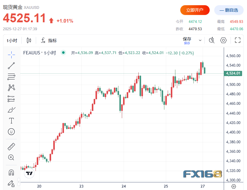Collapse the left drawing toolbar
The width and height of the screenshot is (247, 190).
(x=19, y=182)
